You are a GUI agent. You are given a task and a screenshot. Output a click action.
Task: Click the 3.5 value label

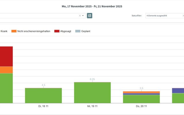point(141,88)
